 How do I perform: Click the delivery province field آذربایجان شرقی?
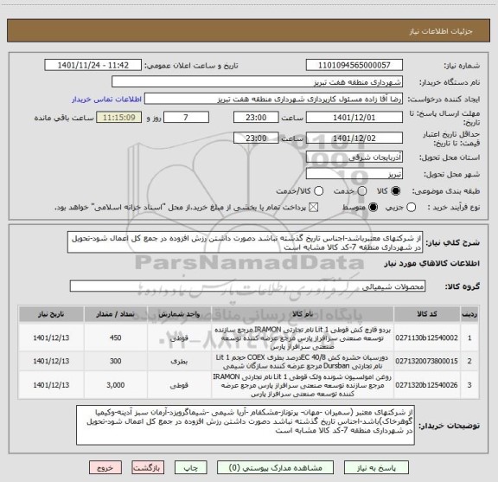point(354,157)
